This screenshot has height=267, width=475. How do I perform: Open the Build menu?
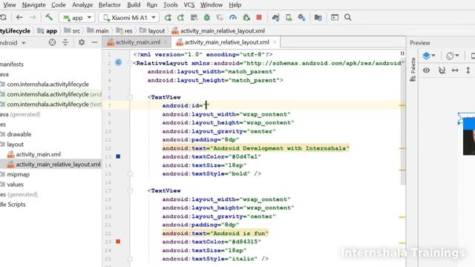134,5
